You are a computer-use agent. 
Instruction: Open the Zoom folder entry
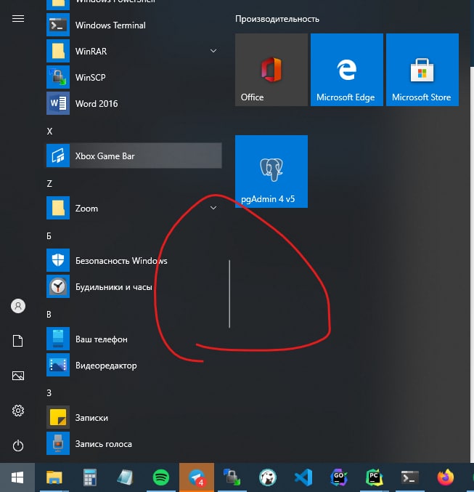[x=134, y=208]
